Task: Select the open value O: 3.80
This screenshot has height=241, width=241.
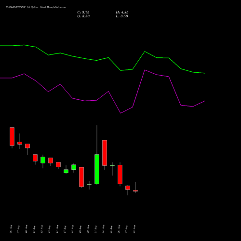Action: point(83,16)
